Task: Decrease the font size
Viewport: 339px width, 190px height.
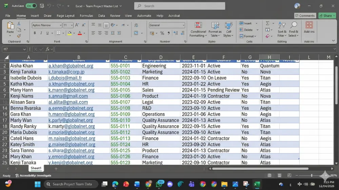Action: click(x=83, y=25)
